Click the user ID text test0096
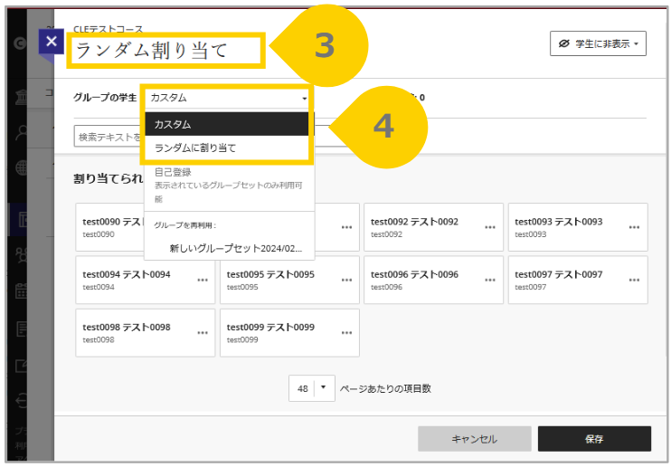Screen dimensions: 671x467 coord(386,287)
